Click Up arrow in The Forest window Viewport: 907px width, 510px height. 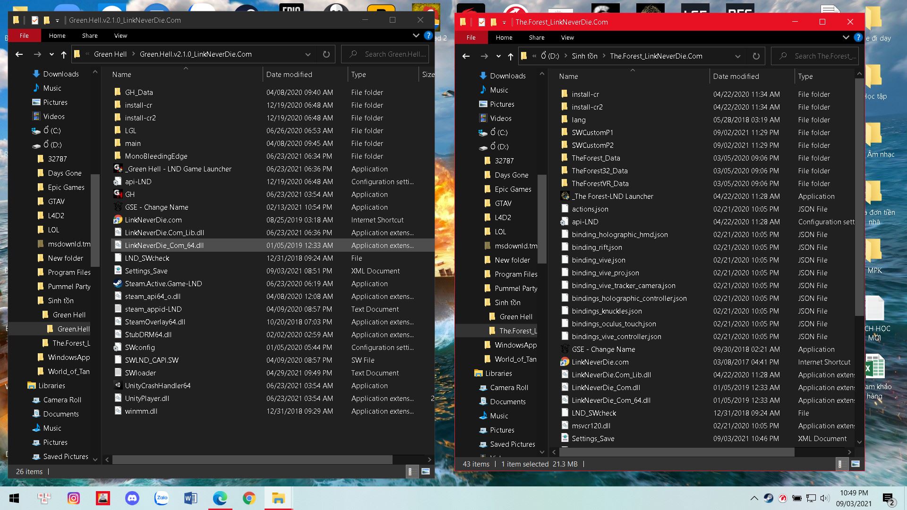click(510, 56)
